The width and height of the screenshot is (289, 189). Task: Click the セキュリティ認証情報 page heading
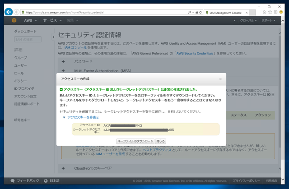[89, 35]
